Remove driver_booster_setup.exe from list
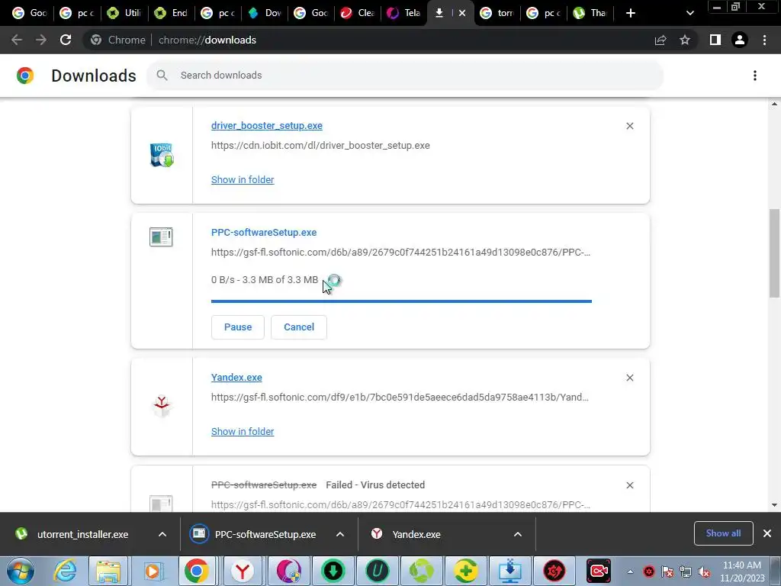The height and width of the screenshot is (586, 781). point(629,126)
